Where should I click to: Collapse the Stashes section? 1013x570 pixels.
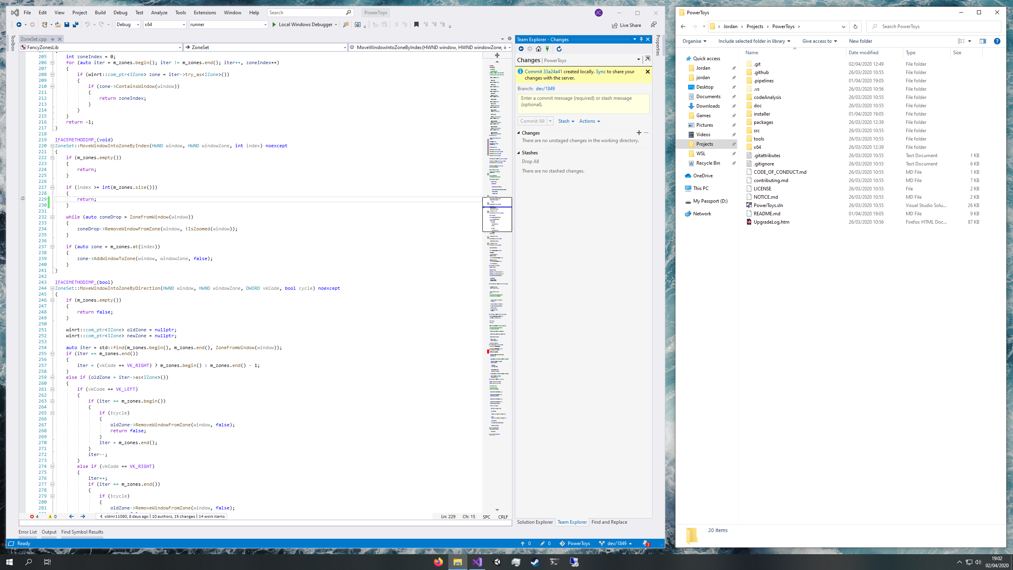[519, 153]
